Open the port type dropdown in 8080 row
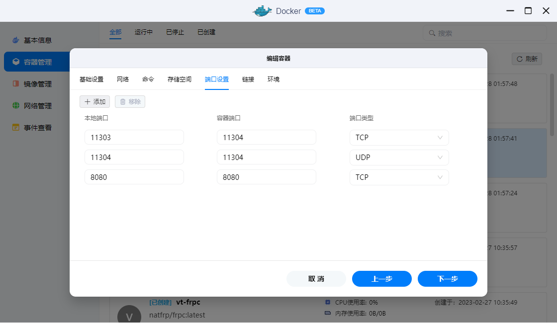 pyautogui.click(x=399, y=177)
